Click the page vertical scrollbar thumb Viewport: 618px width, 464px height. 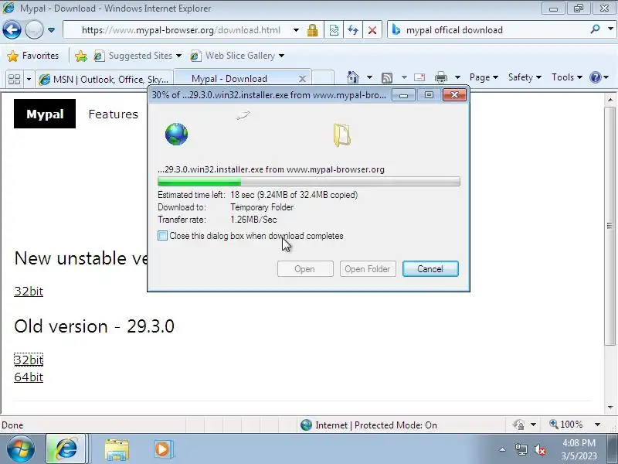click(610, 225)
